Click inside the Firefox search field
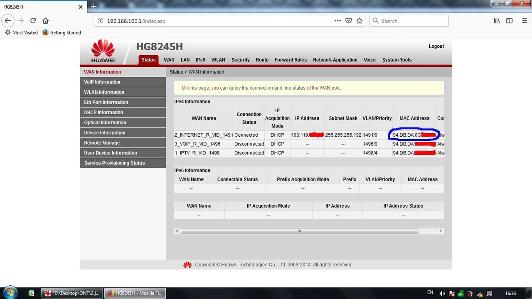This screenshot has height=299, width=532. (x=409, y=20)
